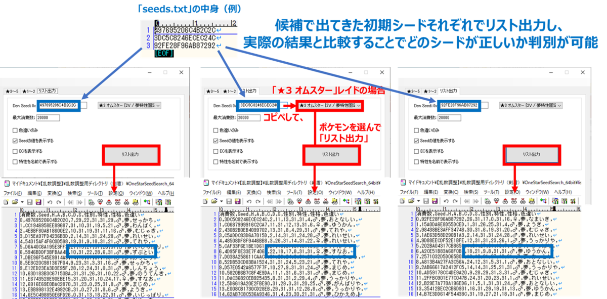607x299 pixels.
Task: Enable the ECを表示する option
Action: click(14, 151)
